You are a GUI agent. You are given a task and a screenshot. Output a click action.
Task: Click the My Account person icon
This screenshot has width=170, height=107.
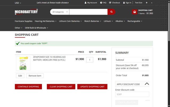point(85,3)
